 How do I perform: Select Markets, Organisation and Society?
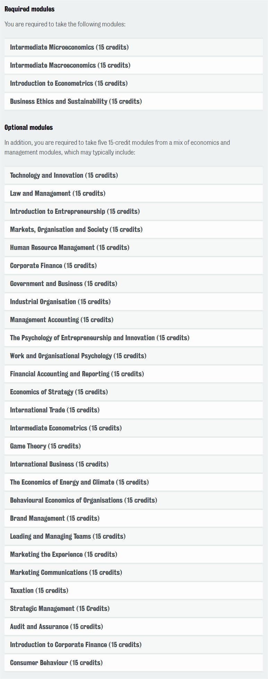(x=134, y=229)
